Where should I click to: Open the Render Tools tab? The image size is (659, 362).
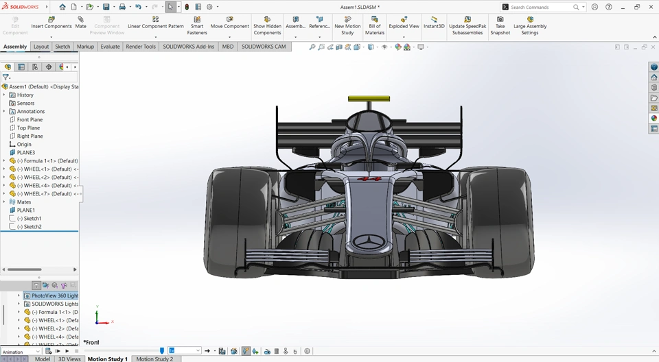coord(141,47)
